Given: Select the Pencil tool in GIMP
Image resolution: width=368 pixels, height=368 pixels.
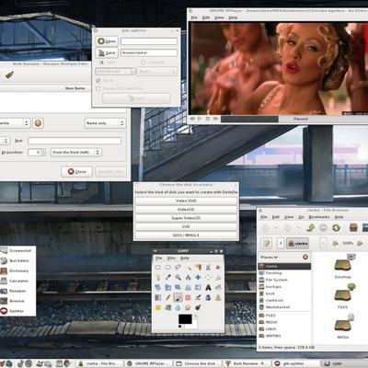Looking at the screenshot, I should click(x=168, y=297).
